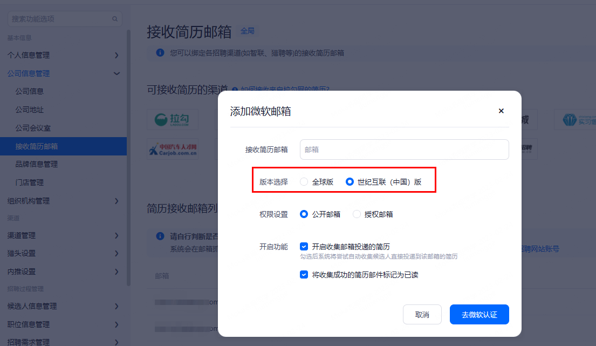Image resolution: width=596 pixels, height=346 pixels.
Task: Select the 拉勾 channel logo
Action: (173, 119)
